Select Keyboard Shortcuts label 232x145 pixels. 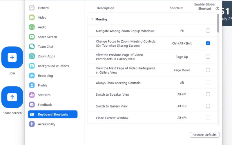pos(53,114)
